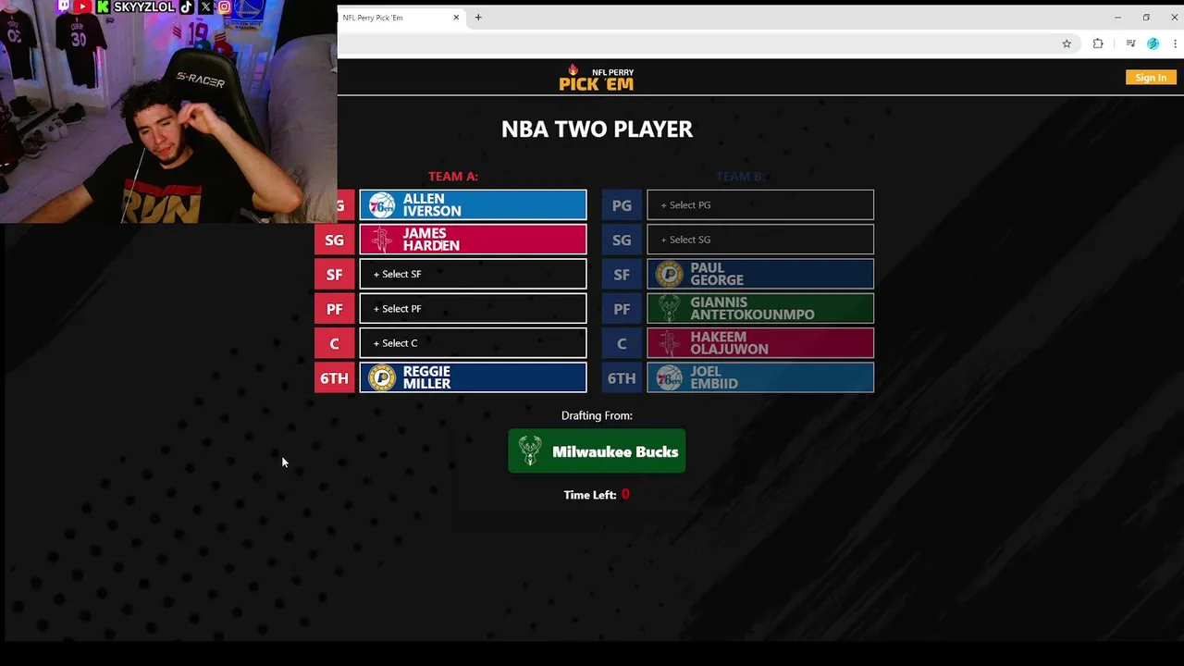Click Team A's PF position label
Screen dimensions: 1184x666
335,309
